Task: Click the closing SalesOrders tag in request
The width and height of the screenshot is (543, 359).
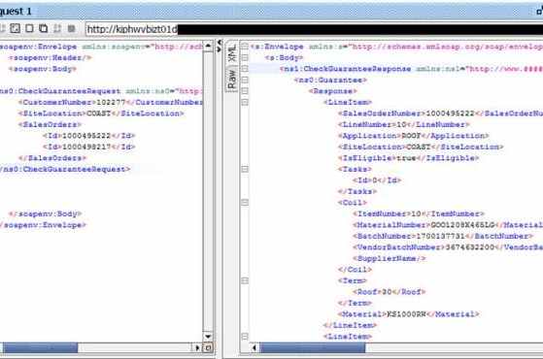Action: tap(52, 158)
